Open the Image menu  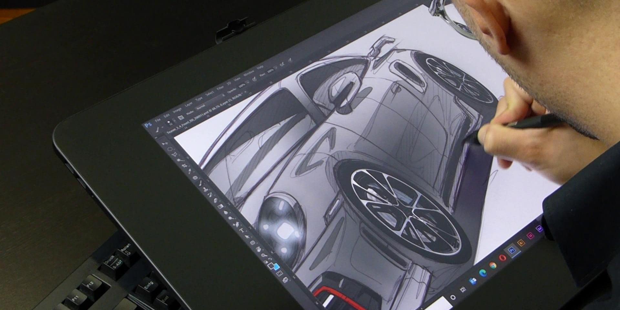click(x=177, y=110)
